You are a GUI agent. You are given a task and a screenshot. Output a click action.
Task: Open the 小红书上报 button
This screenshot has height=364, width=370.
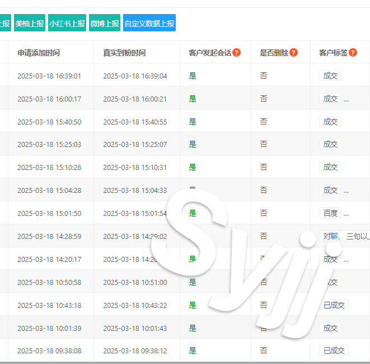point(67,23)
